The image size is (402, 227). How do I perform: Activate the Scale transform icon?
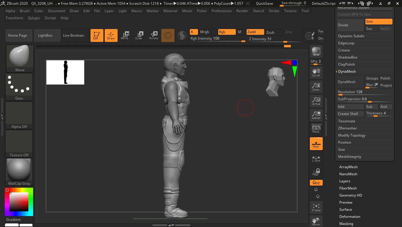[x=139, y=35]
